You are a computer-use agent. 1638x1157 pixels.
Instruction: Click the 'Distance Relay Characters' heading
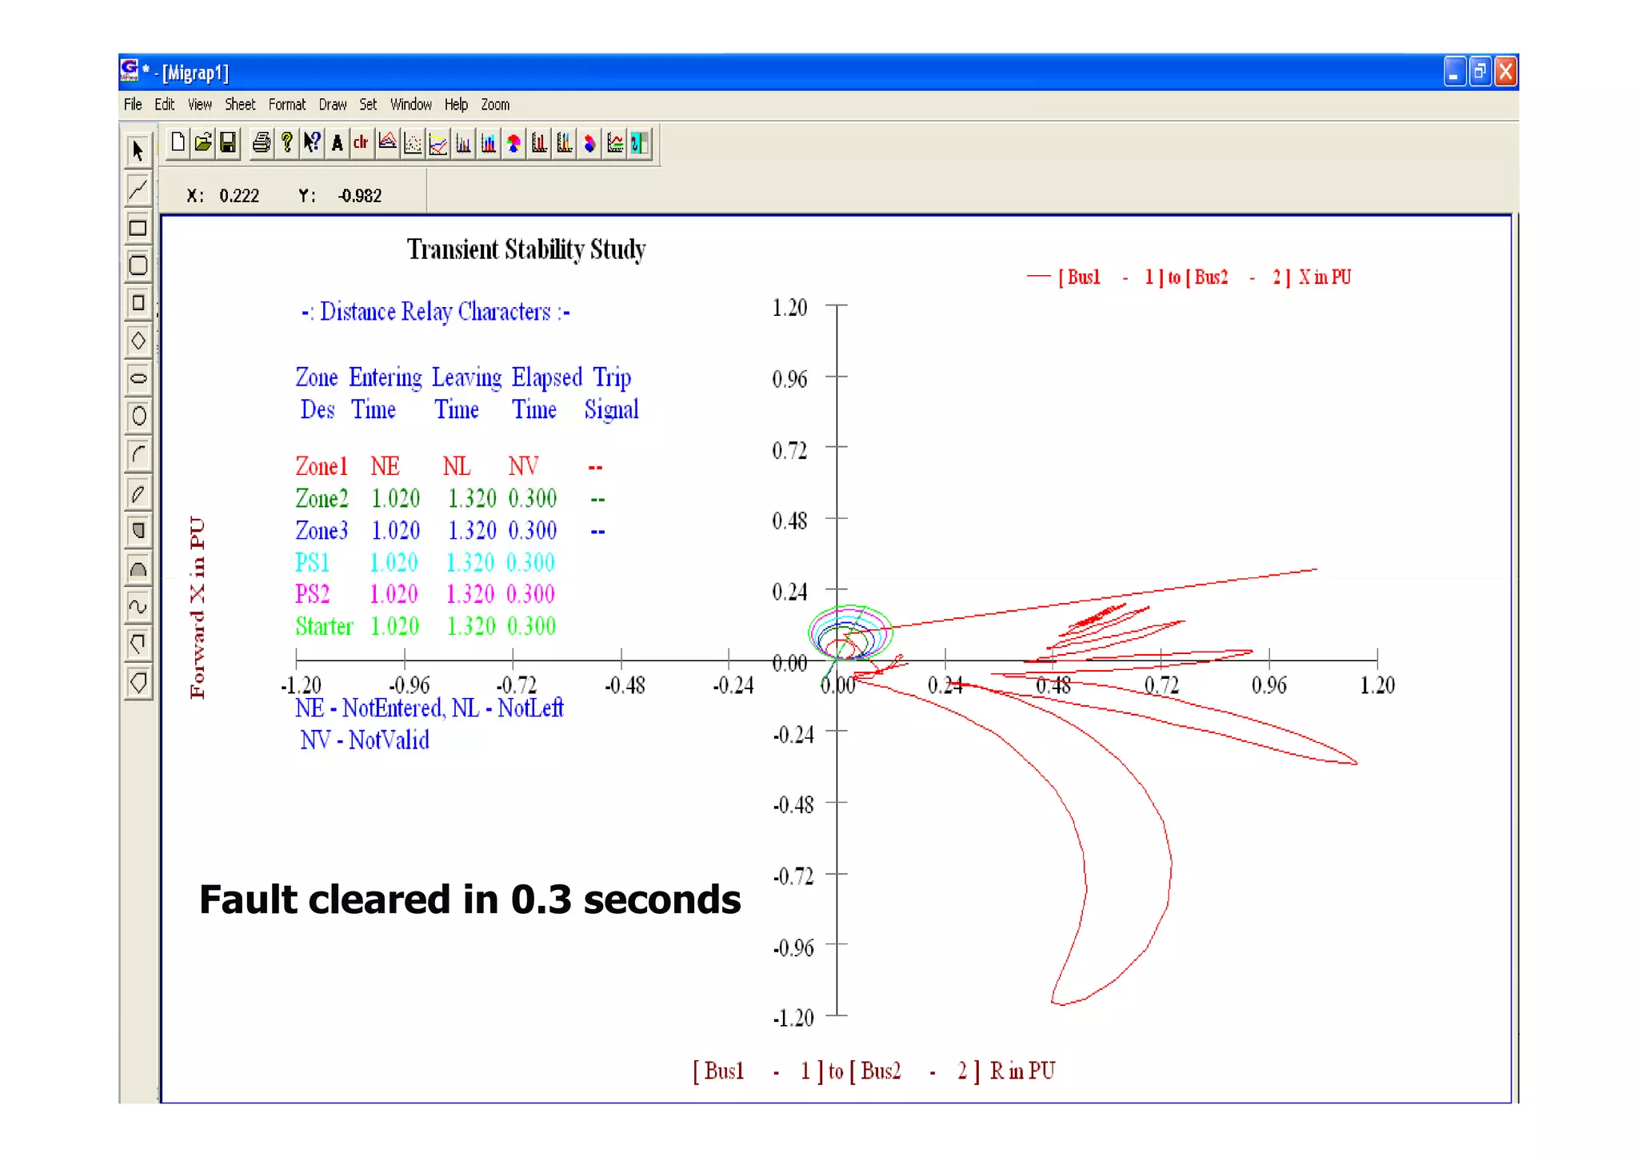pyautogui.click(x=436, y=312)
